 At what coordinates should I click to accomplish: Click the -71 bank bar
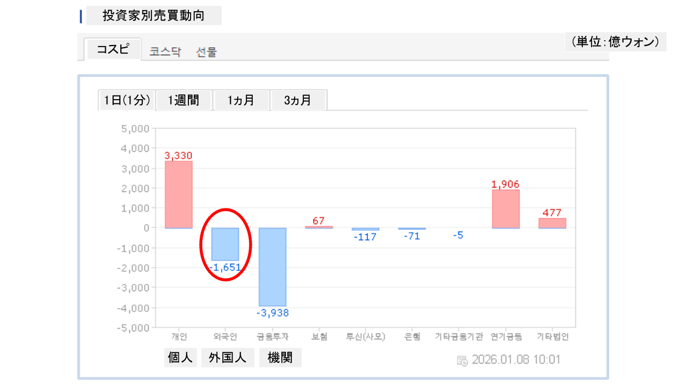[x=412, y=229]
